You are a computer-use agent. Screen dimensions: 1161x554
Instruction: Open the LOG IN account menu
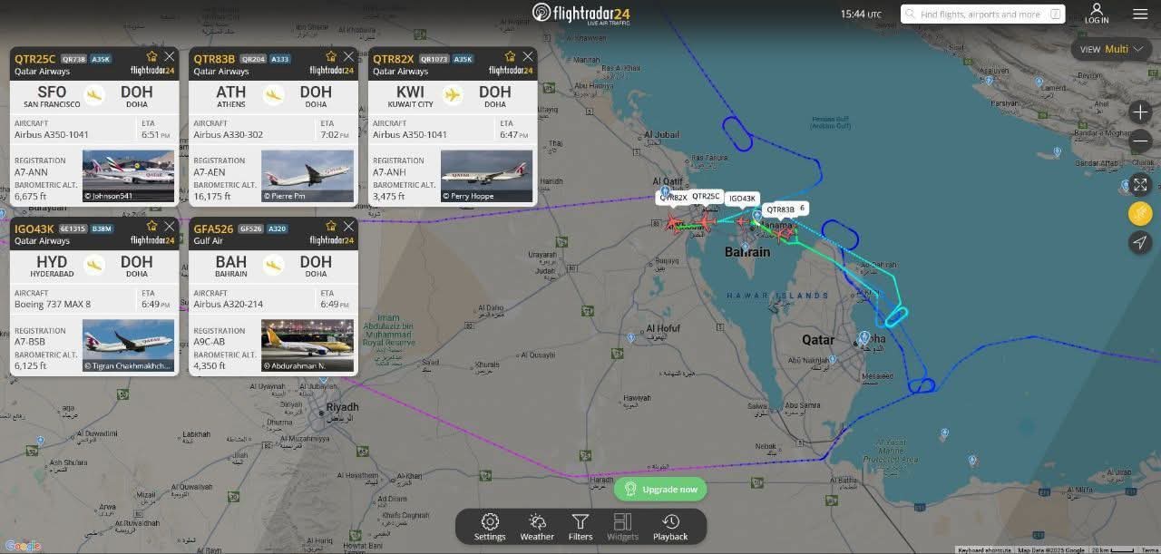1097,14
